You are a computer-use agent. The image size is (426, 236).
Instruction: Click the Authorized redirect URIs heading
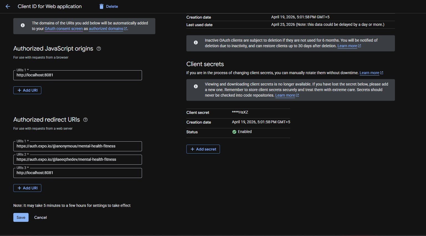pyautogui.click(x=47, y=120)
